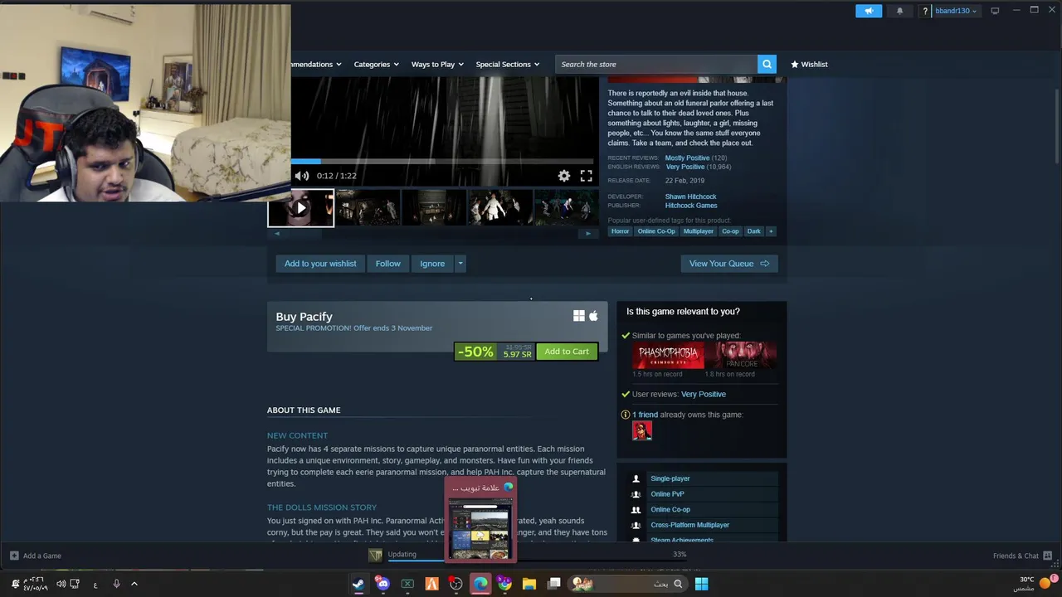Image resolution: width=1062 pixels, height=597 pixels.
Task: Show hidden system tray icons chevron
Action: pos(134,584)
